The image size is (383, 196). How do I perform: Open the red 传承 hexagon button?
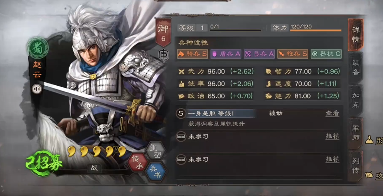tap(137, 161)
